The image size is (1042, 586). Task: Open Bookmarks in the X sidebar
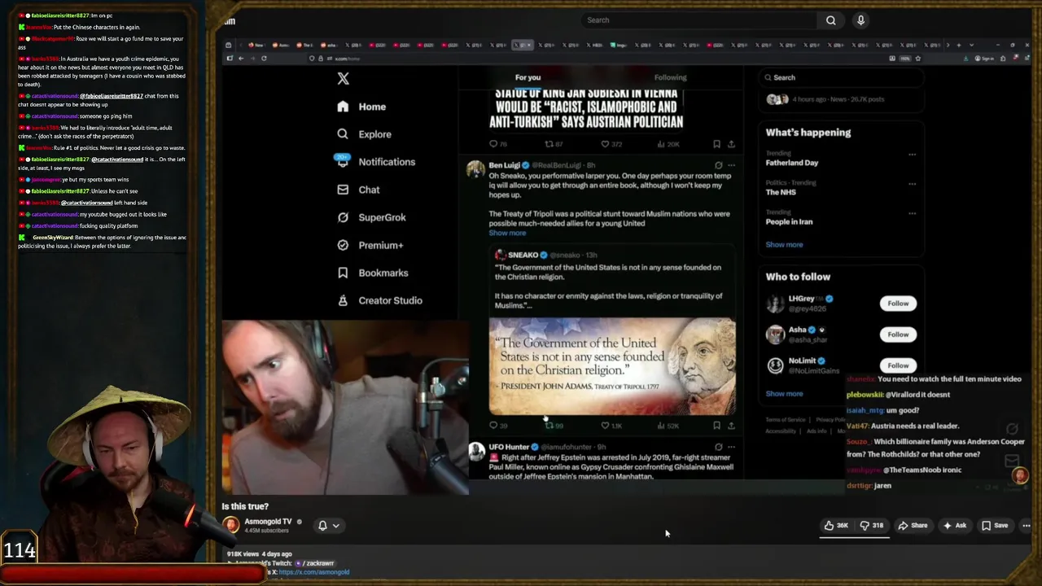(x=372, y=273)
